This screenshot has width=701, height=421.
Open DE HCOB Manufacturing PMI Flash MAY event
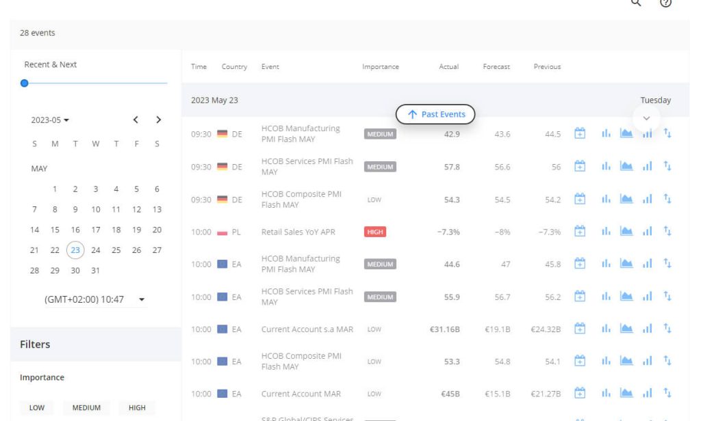pos(301,134)
